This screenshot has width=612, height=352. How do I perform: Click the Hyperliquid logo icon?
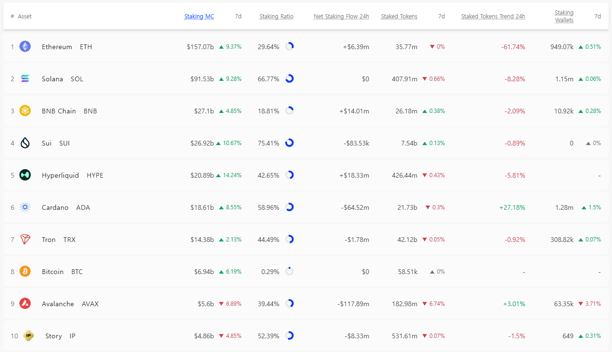pos(25,175)
